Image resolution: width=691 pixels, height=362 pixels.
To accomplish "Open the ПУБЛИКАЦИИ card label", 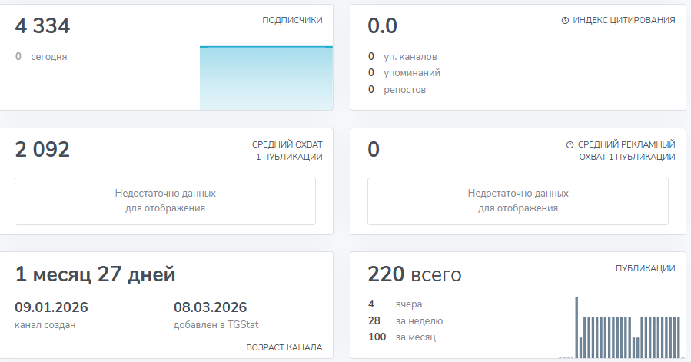I will 645,268.
